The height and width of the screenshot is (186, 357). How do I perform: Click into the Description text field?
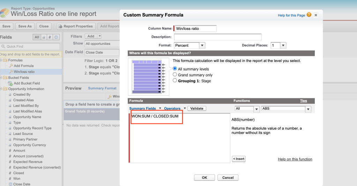(217, 37)
